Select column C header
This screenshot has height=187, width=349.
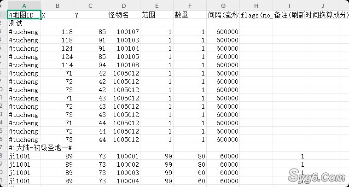point(90,6)
